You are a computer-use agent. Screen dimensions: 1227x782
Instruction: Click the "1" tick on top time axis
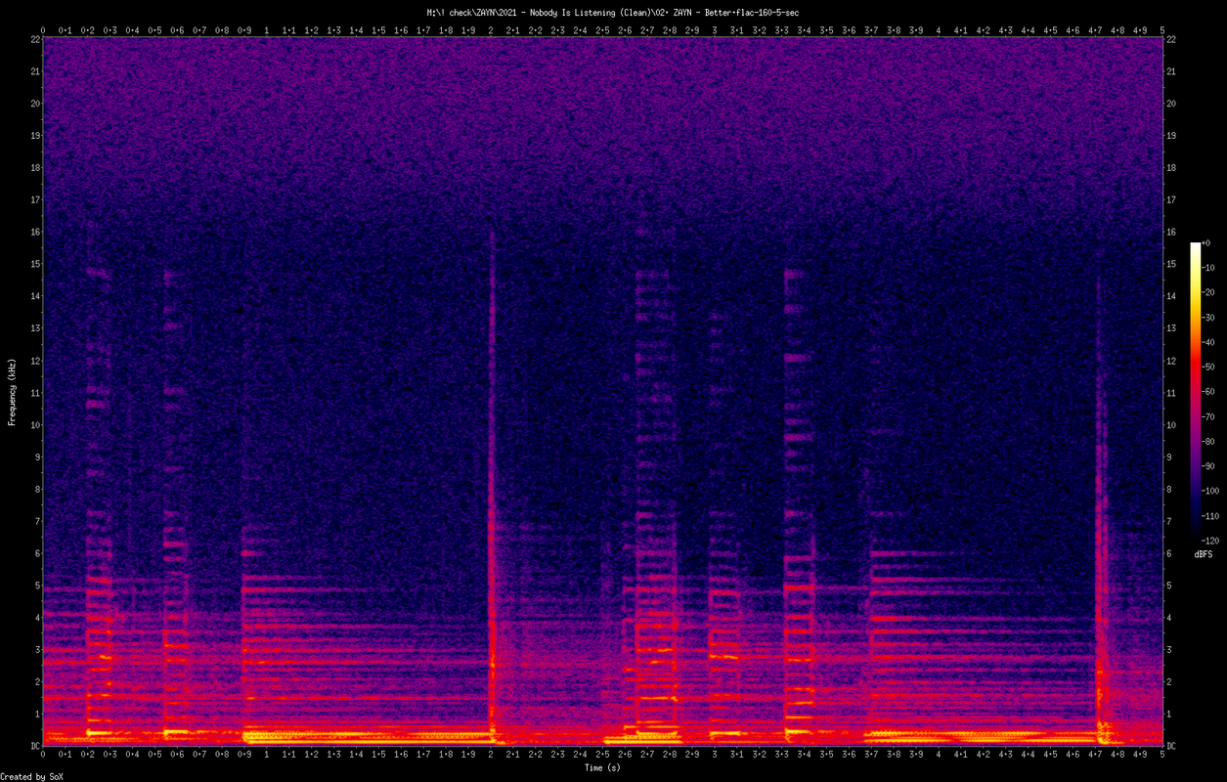267,30
